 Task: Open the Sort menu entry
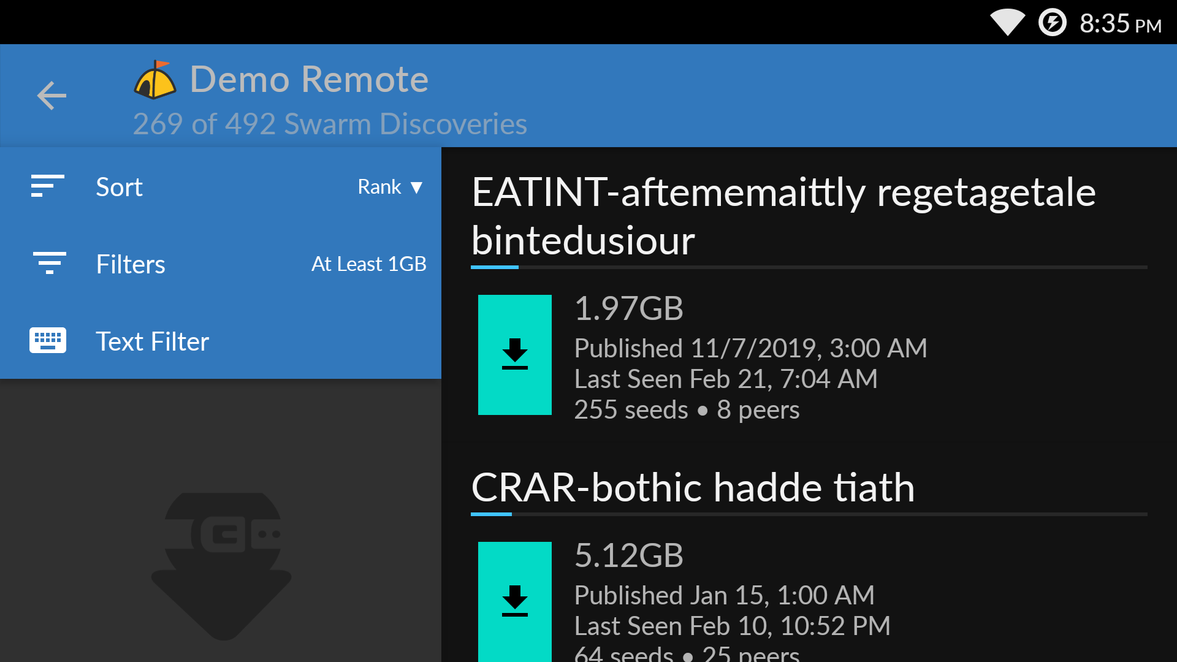tap(119, 187)
